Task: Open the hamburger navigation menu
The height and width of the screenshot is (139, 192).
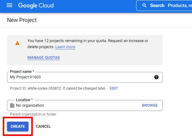Action: 9,5
